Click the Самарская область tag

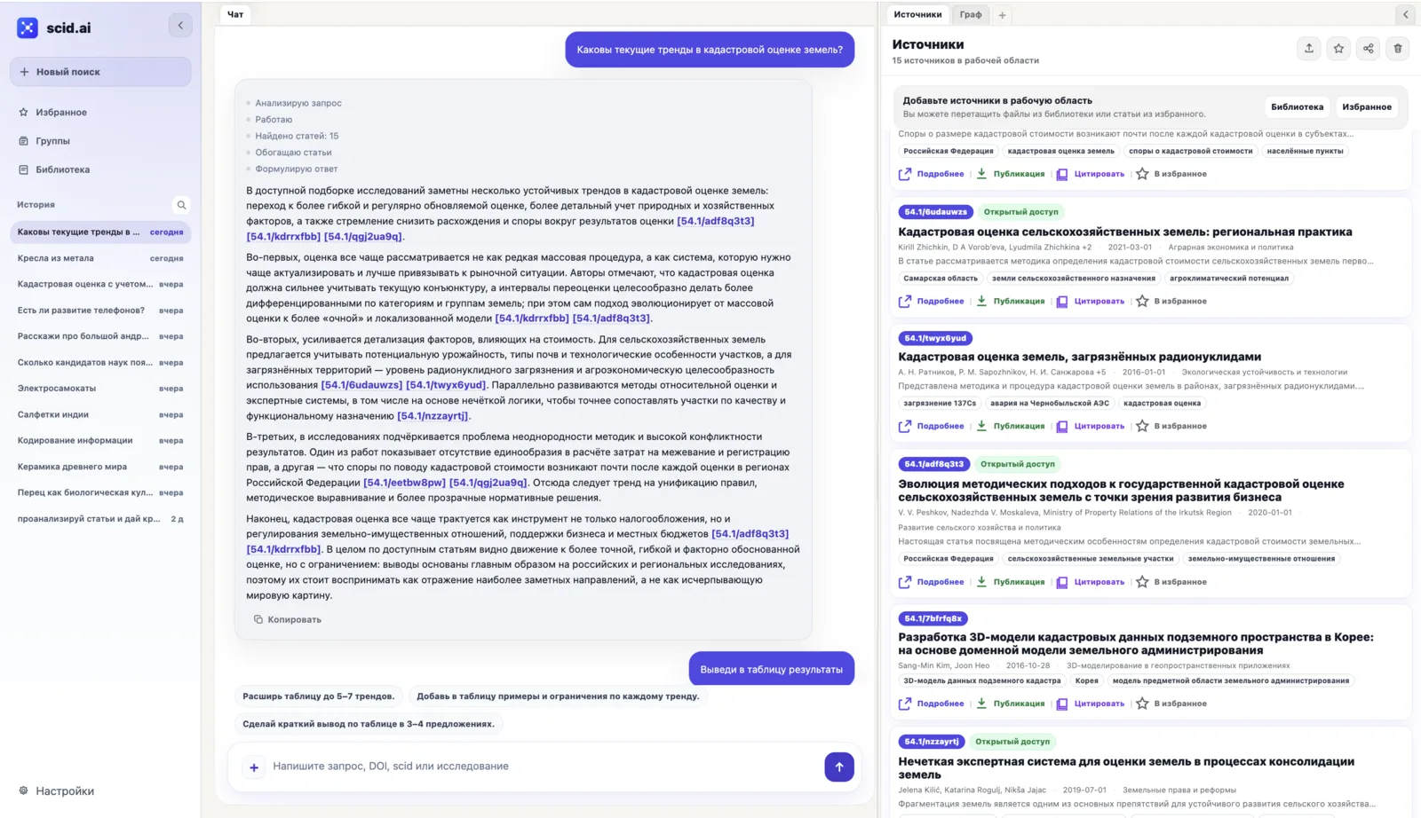tap(940, 279)
